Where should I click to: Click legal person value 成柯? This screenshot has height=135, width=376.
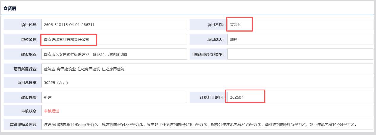click(x=234, y=39)
